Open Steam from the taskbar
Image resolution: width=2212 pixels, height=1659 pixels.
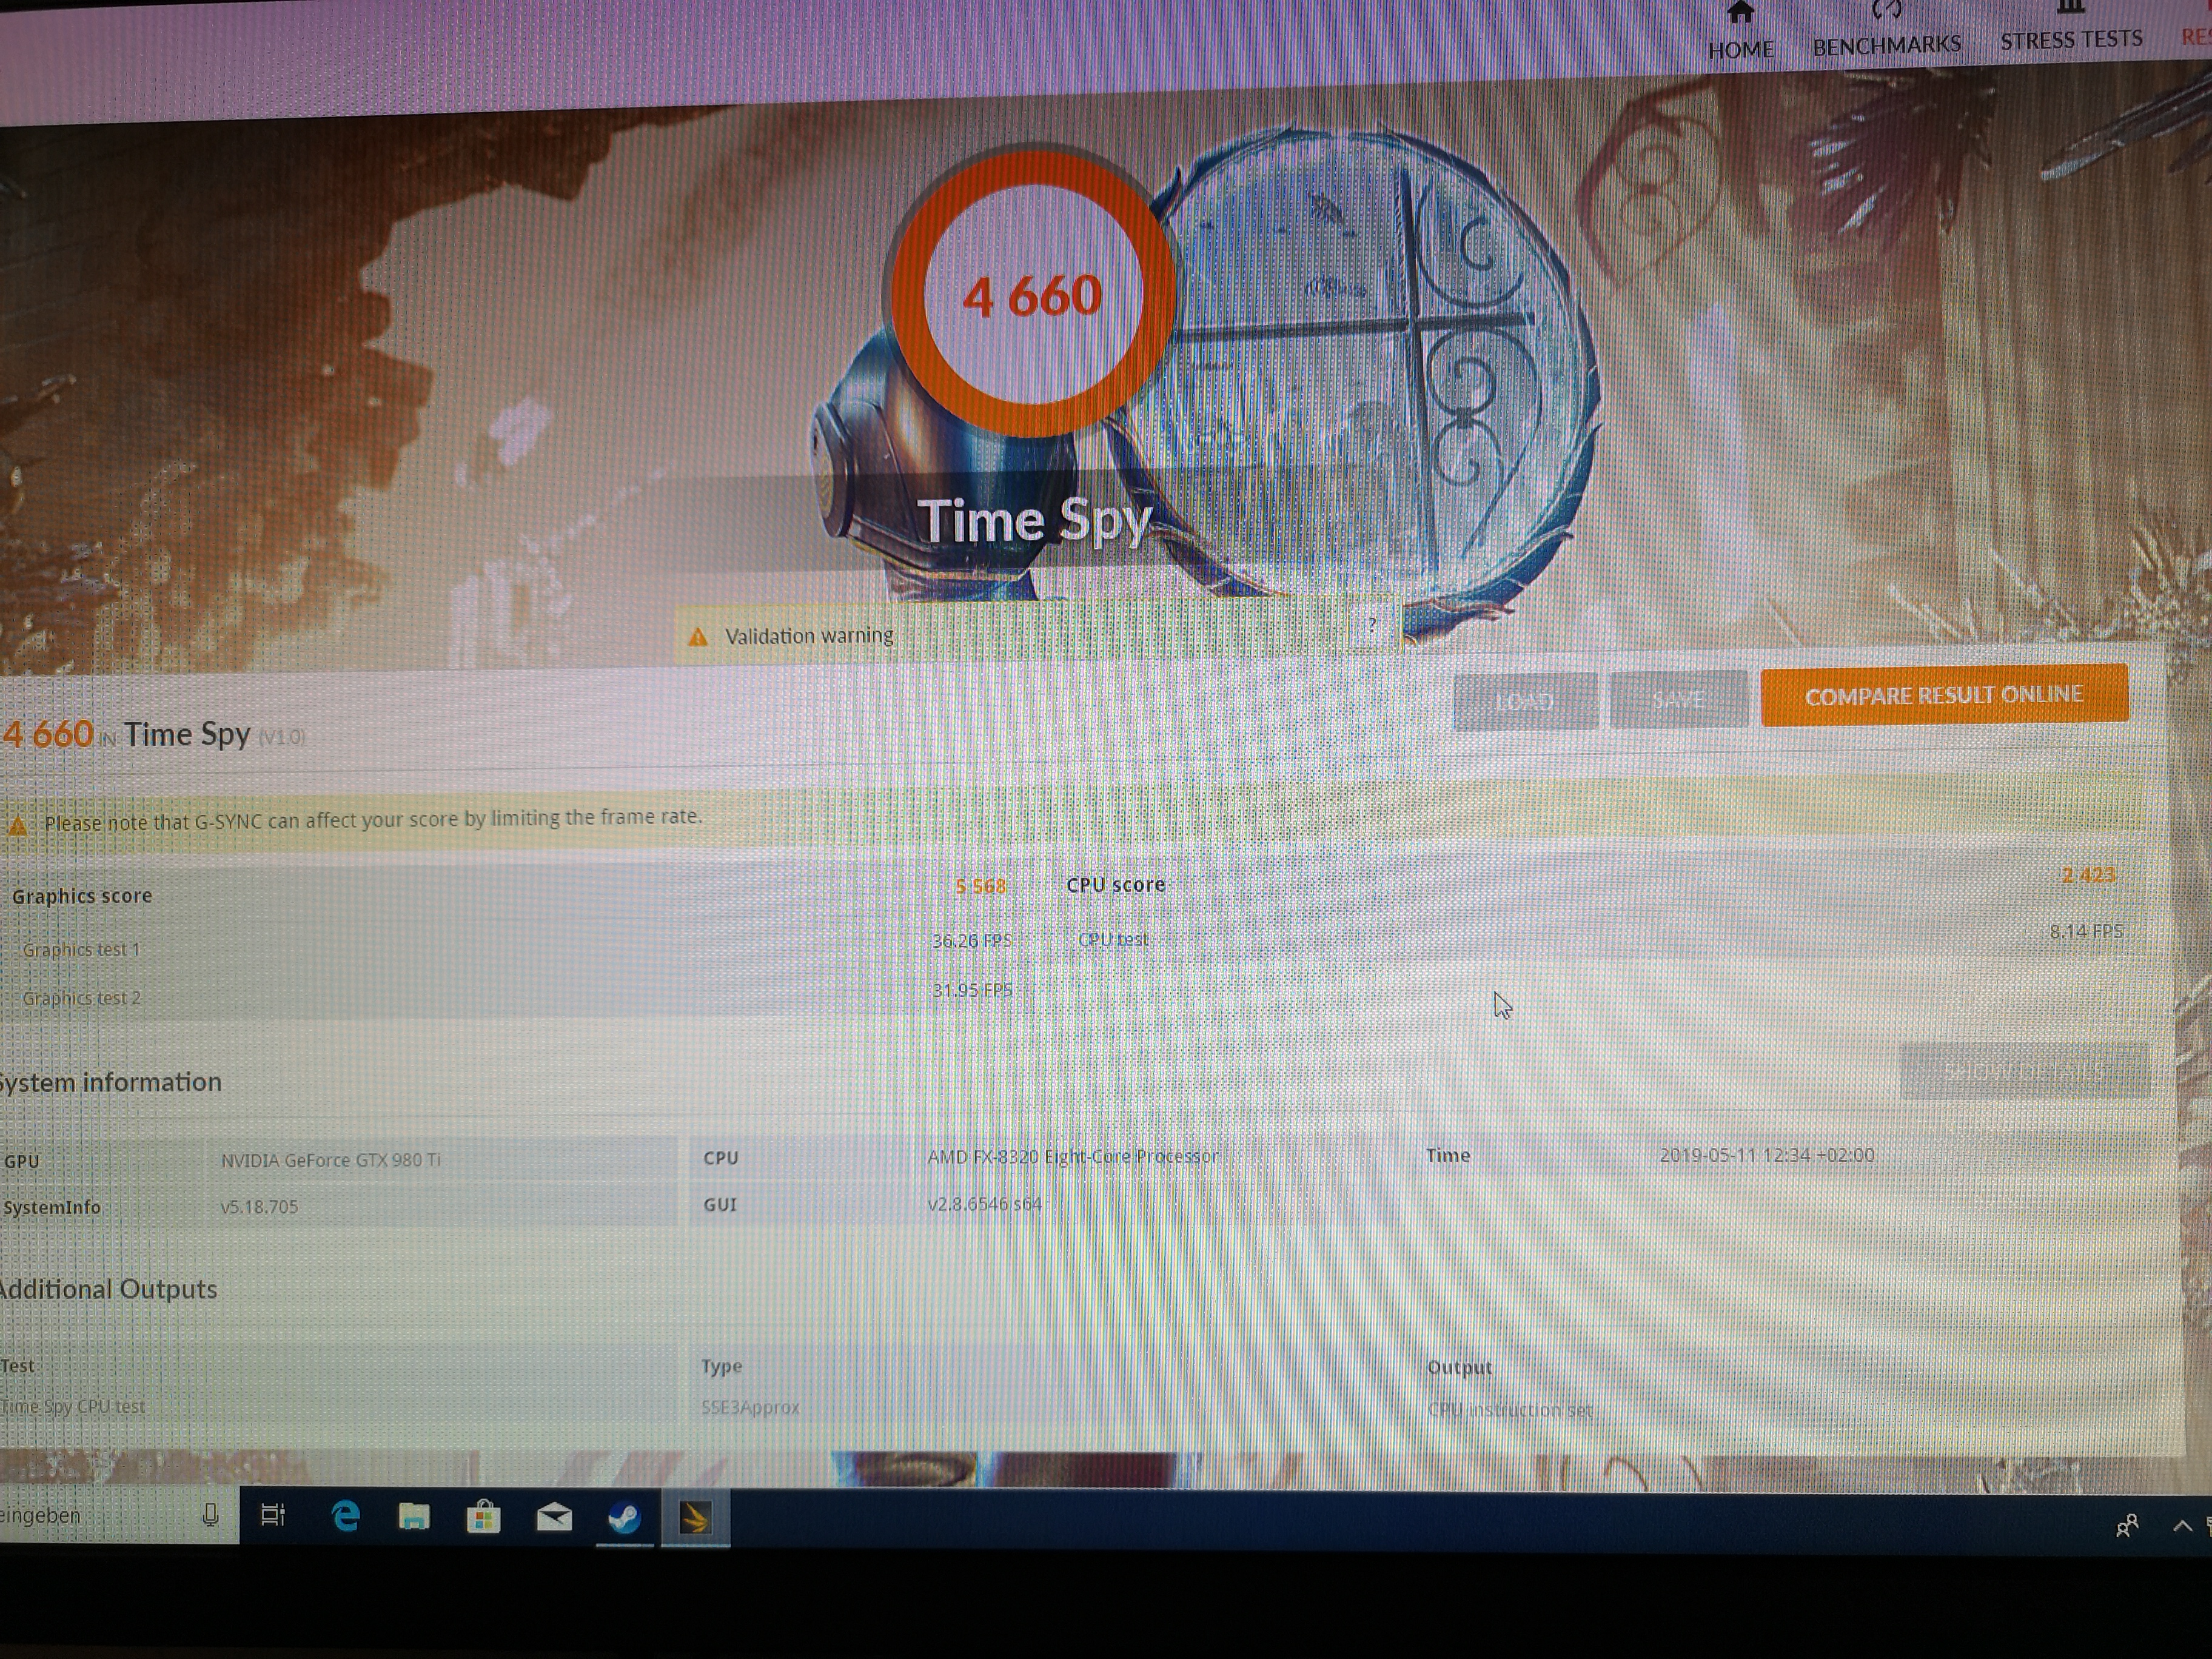point(625,1518)
